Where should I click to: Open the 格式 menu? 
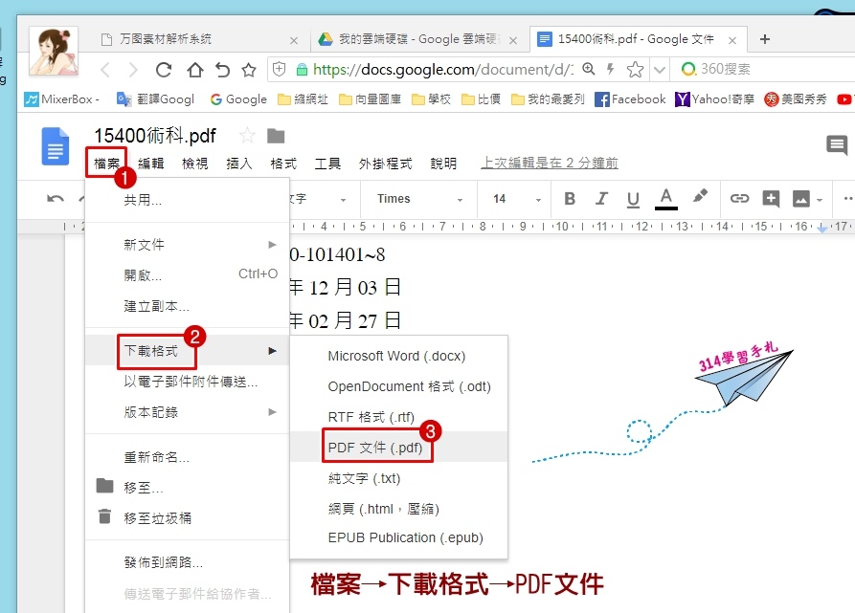pos(283,163)
